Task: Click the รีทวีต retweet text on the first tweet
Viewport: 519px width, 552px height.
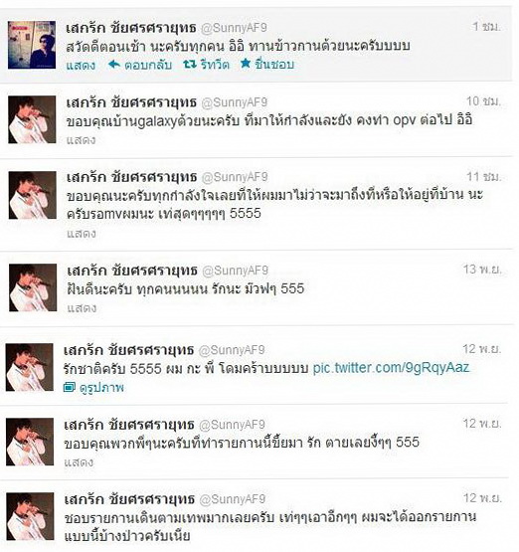Action: 215,65
